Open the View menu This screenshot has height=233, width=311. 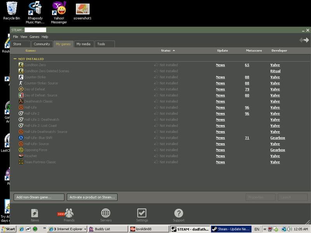[24, 37]
